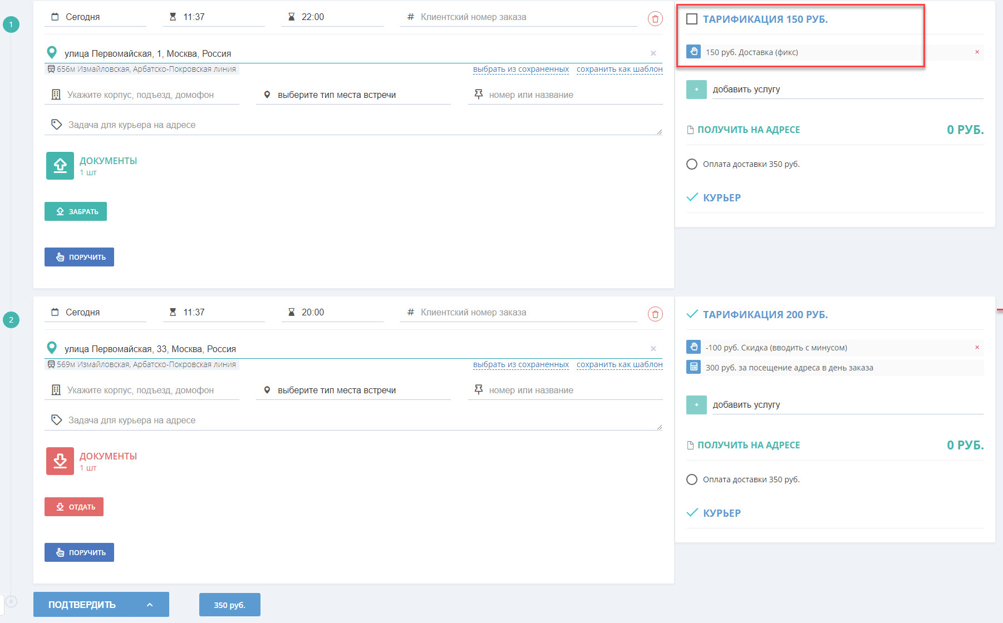Click the ПОРУЧИТЬ button in address 1
1003x623 pixels.
coord(79,257)
